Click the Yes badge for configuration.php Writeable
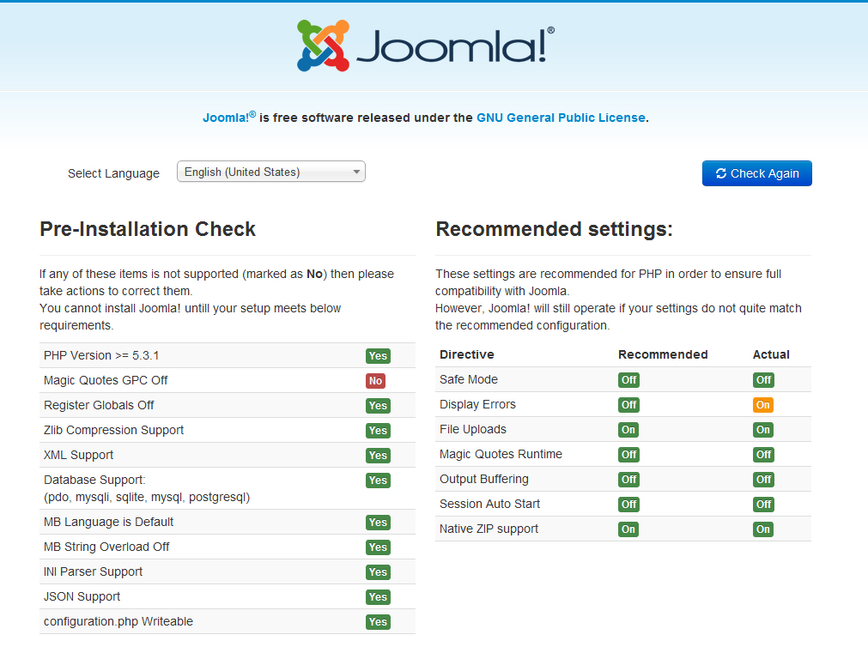The height and width of the screenshot is (659, 868). pyautogui.click(x=378, y=622)
